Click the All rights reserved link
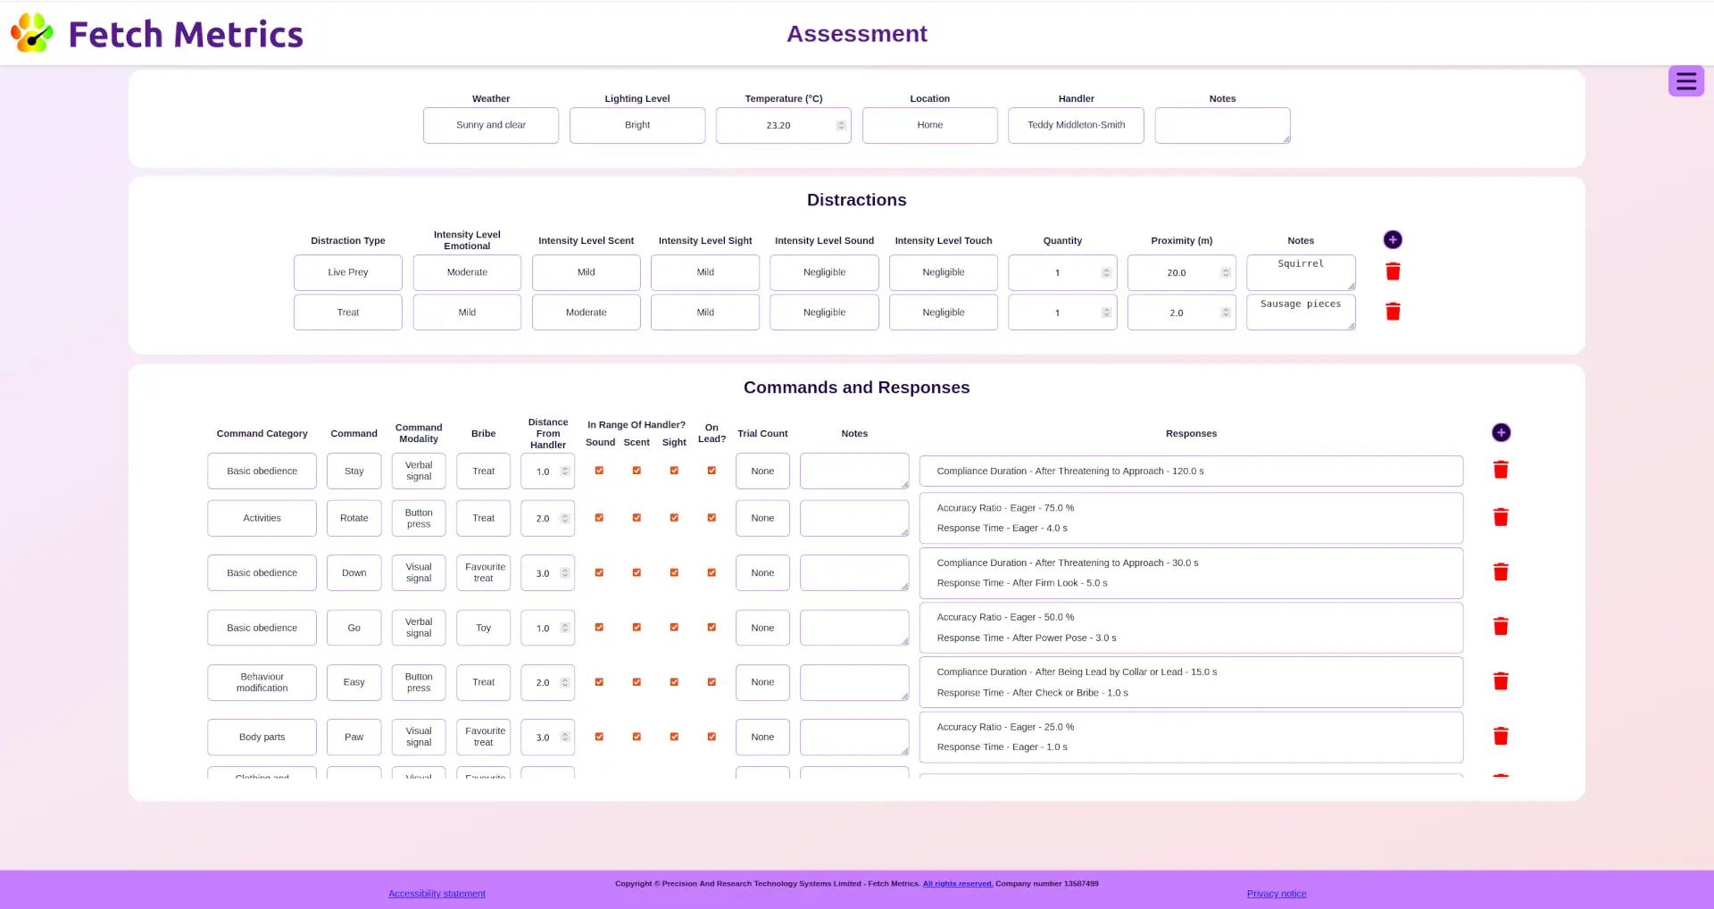The height and width of the screenshot is (909, 1714). click(957, 884)
